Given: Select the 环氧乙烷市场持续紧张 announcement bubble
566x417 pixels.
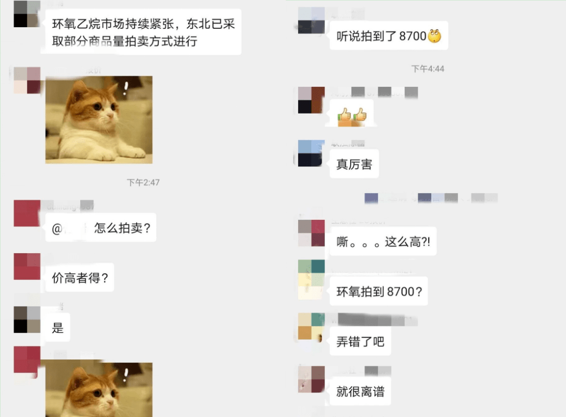Looking at the screenshot, I should (x=143, y=32).
